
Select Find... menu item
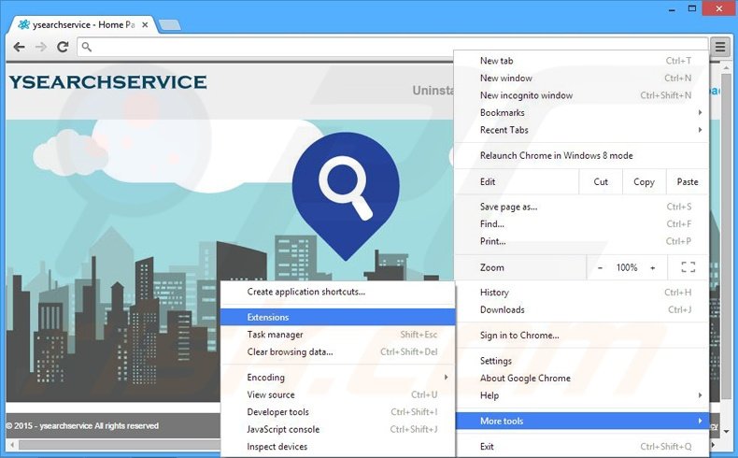coord(583,224)
